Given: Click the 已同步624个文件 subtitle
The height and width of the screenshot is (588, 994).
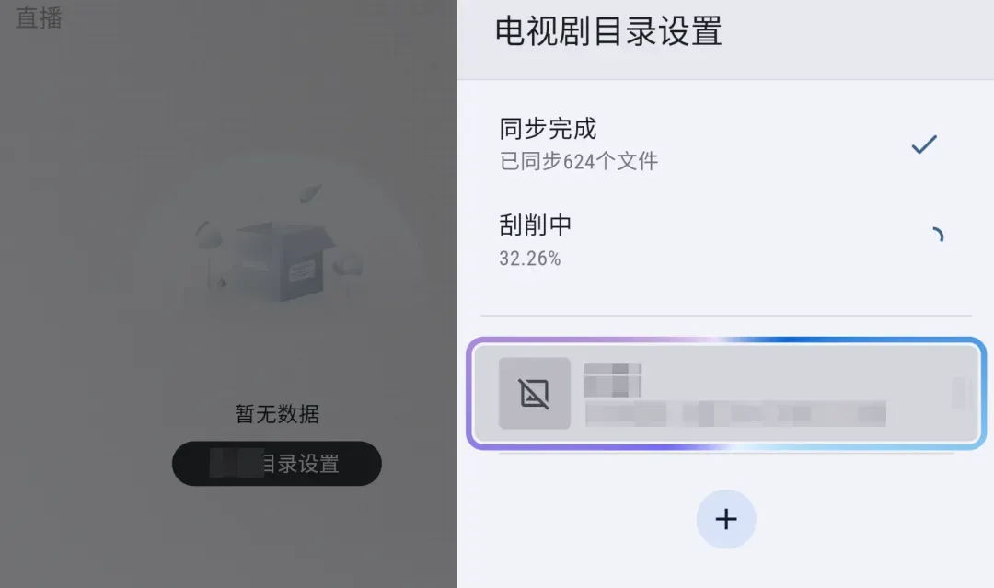Looking at the screenshot, I should pos(579,161).
